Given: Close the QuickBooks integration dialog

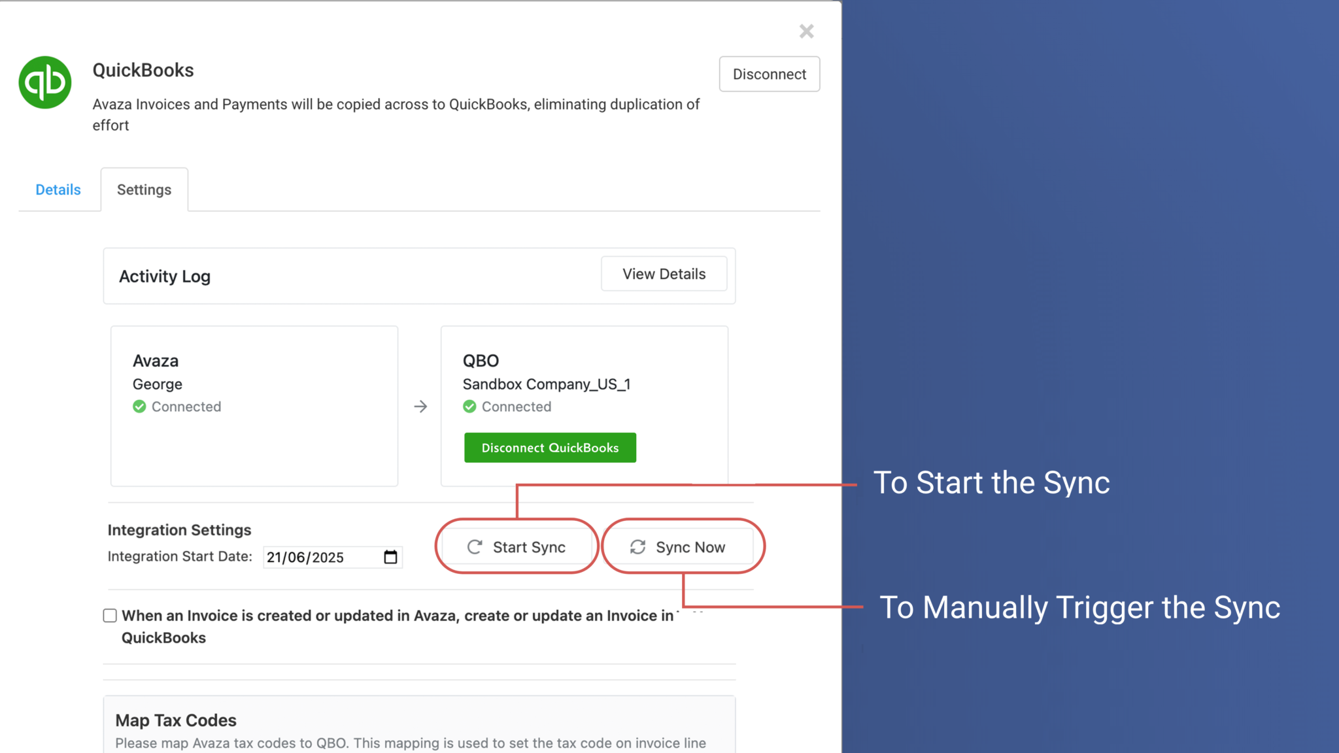Looking at the screenshot, I should tap(806, 31).
